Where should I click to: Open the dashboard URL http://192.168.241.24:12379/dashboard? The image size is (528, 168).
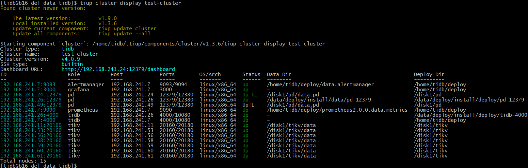pyautogui.click(x=118, y=69)
